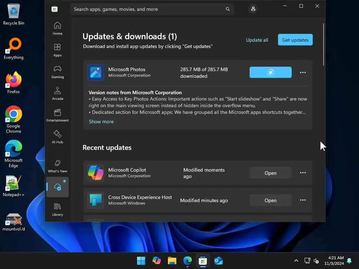Open Outlook from the taskbar
Viewport: 359px width, 269px height.
click(218, 261)
